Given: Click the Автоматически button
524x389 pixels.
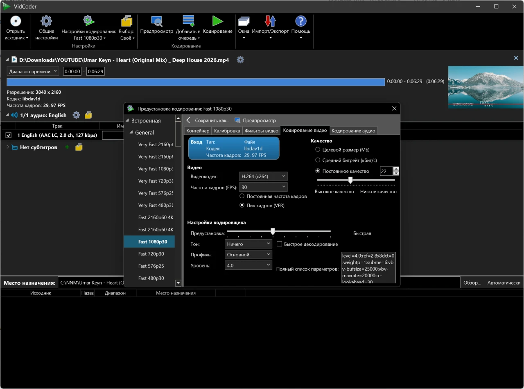Looking at the screenshot, I should (x=504, y=283).
